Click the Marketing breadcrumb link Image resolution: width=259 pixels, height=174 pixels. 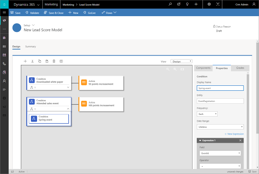click(68, 5)
